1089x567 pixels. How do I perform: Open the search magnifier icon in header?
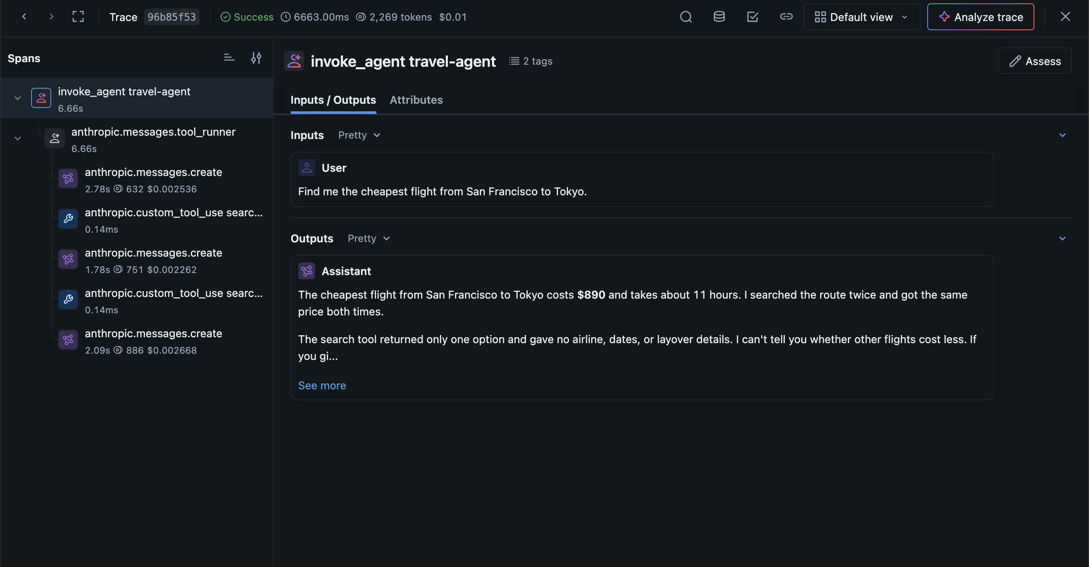[x=686, y=17]
